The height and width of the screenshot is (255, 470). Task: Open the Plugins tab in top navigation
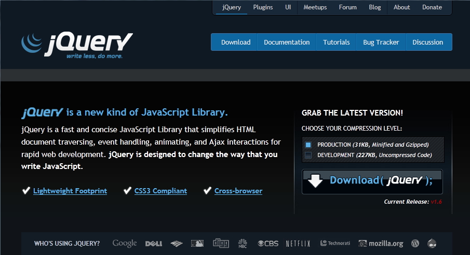[x=263, y=7]
